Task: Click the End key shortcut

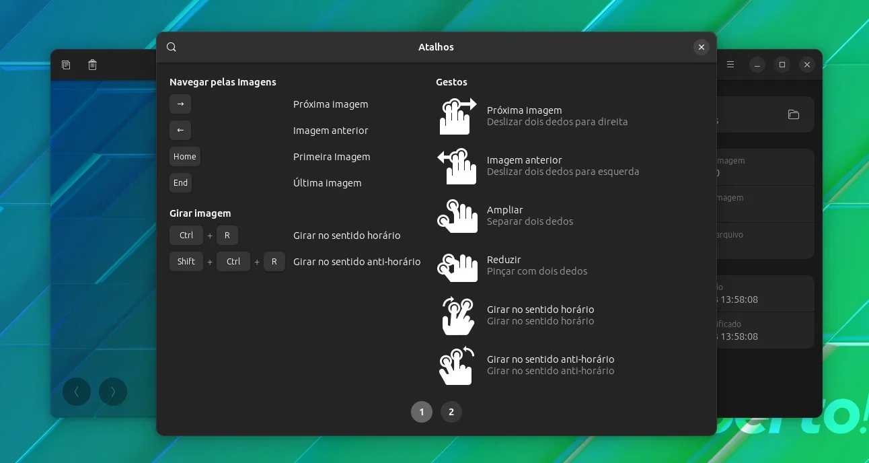Action: tap(180, 183)
